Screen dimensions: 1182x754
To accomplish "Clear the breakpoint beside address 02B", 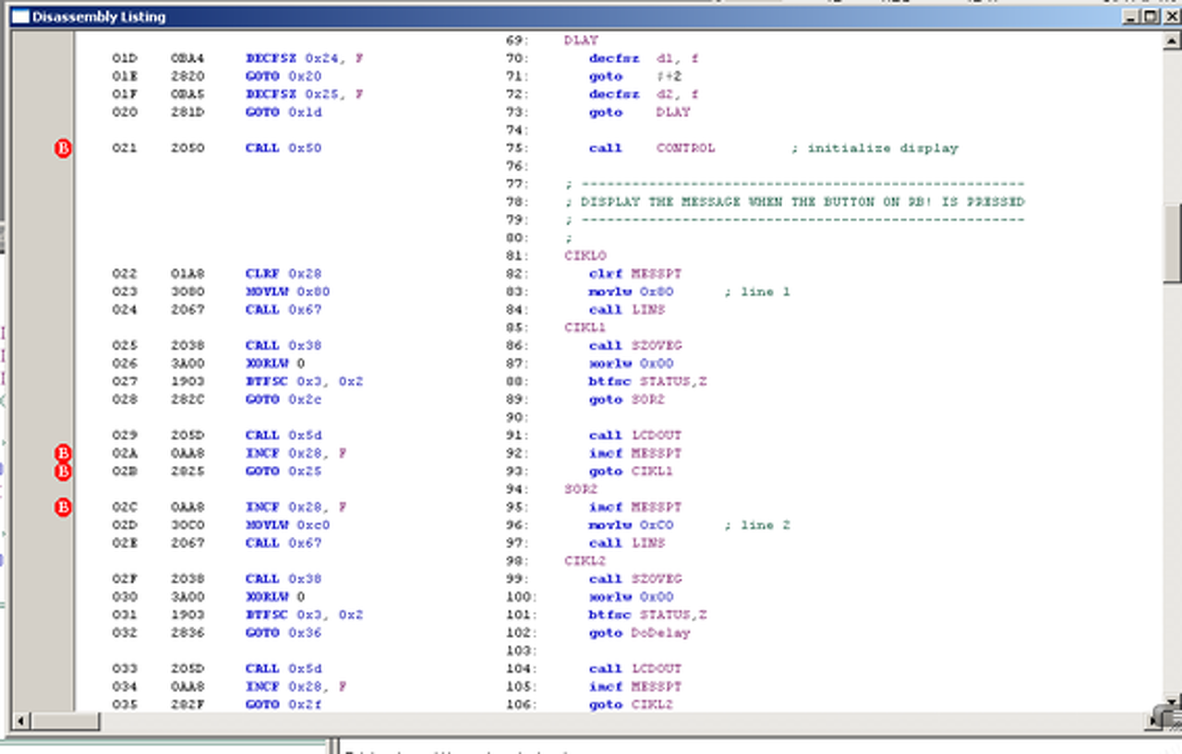I will 63,472.
